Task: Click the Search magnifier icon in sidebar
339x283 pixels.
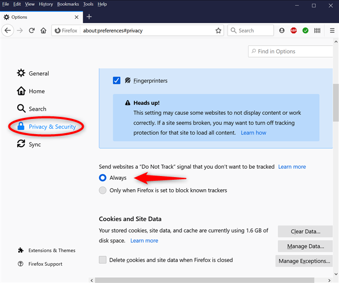Action: 21,108
